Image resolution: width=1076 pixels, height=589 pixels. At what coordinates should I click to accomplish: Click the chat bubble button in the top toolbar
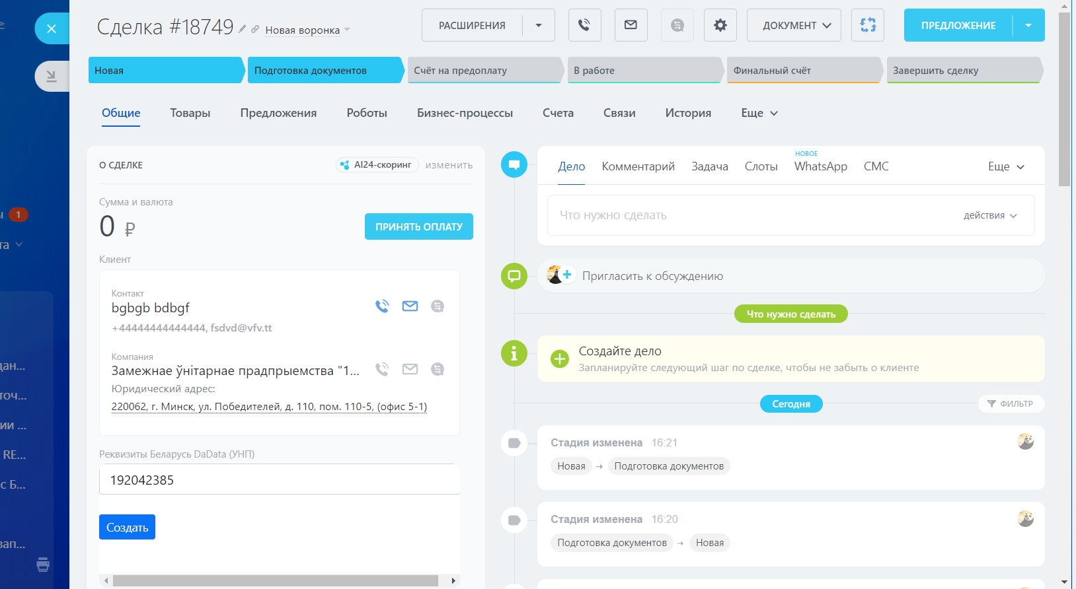(677, 25)
